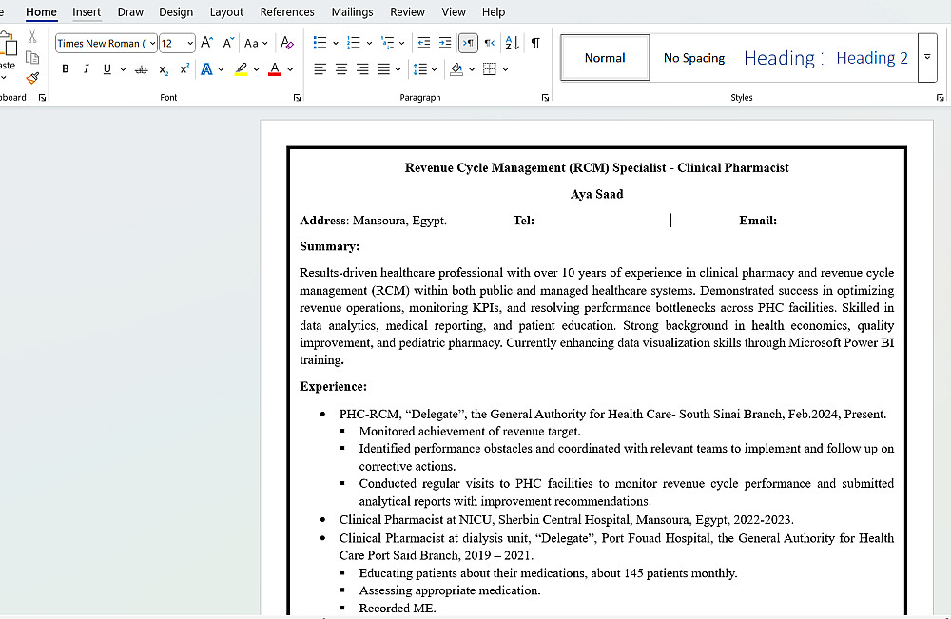The image size is (951, 619).
Task: Expand the bullet library arrow
Action: [335, 43]
